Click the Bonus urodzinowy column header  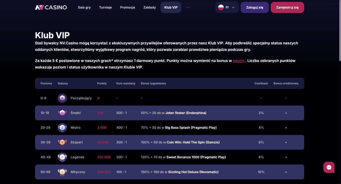point(286,84)
